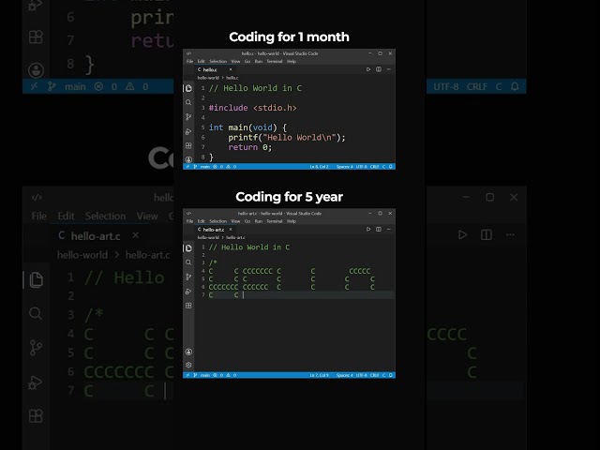600x450 pixels.
Task: Select the hello-art.c editor tab
Action: pos(214,230)
